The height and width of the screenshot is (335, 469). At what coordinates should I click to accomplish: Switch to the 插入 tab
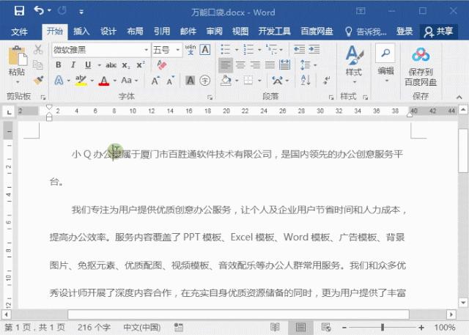pos(81,31)
